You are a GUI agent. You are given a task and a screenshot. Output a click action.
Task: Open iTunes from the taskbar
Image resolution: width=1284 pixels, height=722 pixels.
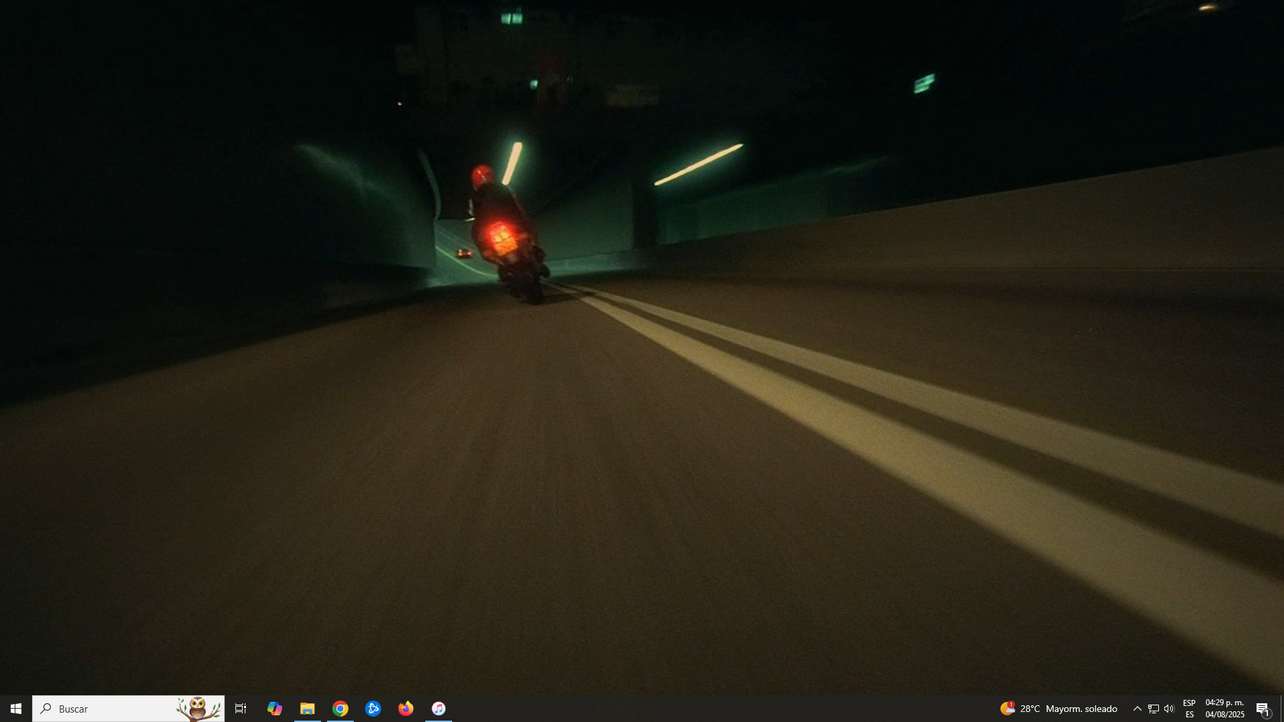[x=439, y=709]
